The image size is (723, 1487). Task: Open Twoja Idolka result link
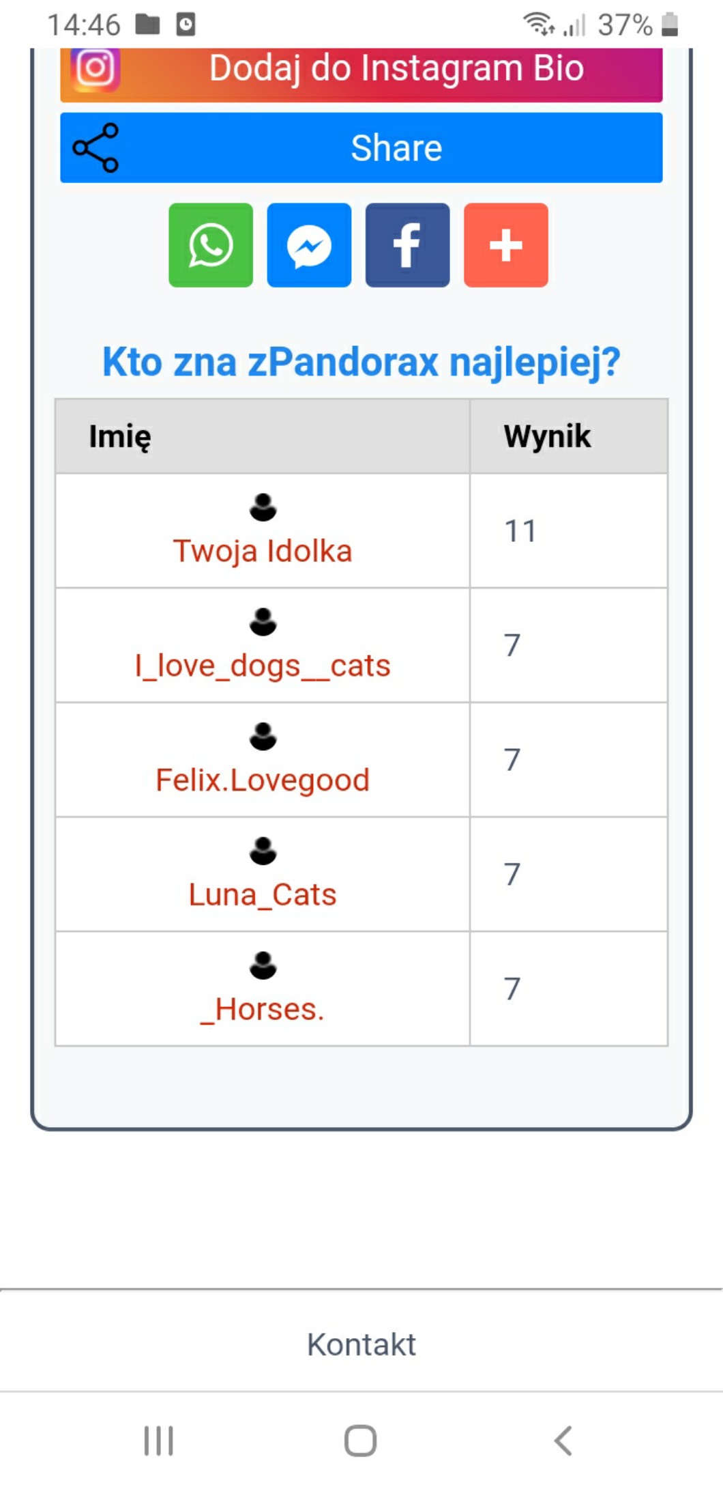263,551
